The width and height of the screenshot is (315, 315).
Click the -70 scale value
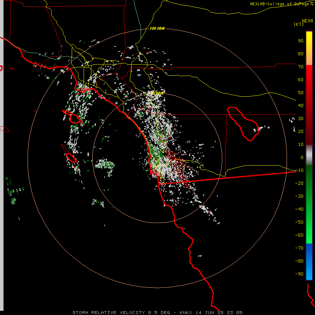pyautogui.click(x=299, y=248)
